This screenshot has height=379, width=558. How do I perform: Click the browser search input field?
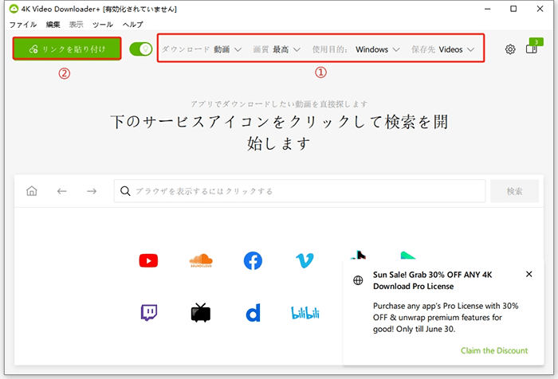(x=300, y=191)
